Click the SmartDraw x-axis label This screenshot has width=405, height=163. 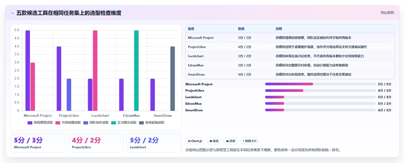point(163,115)
